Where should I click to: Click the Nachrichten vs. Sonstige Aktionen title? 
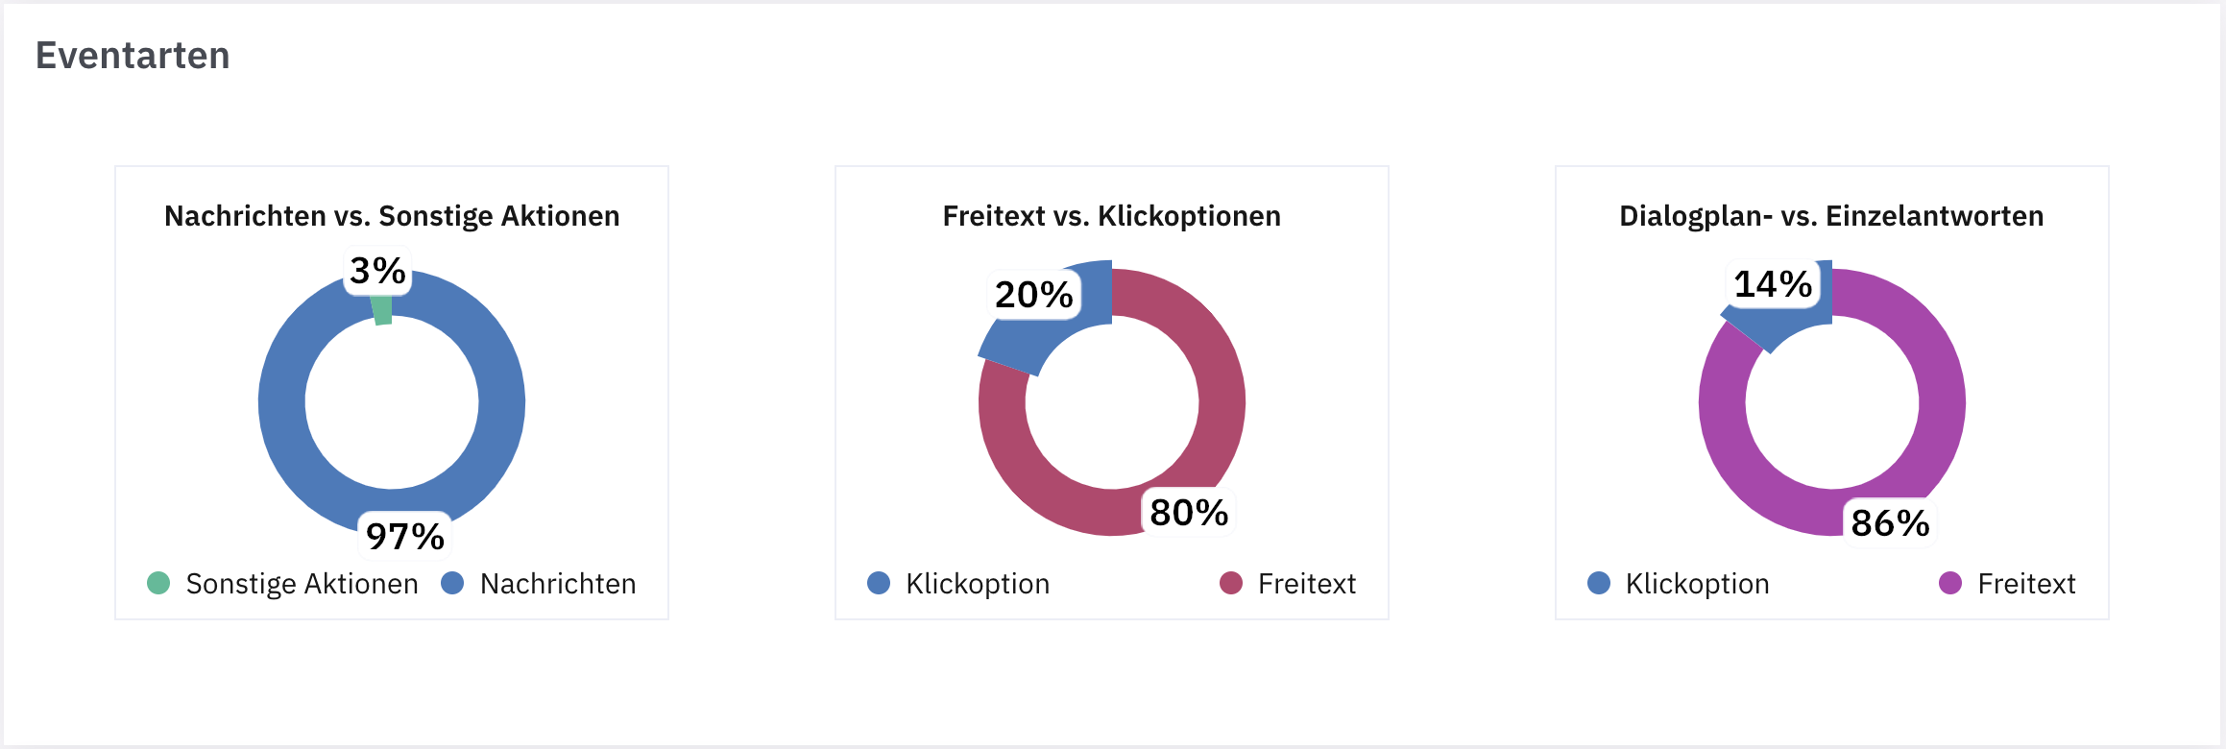click(x=392, y=216)
